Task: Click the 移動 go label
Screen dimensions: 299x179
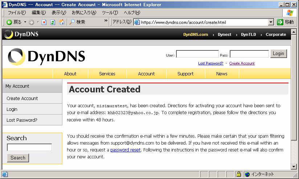Action: (x=289, y=22)
